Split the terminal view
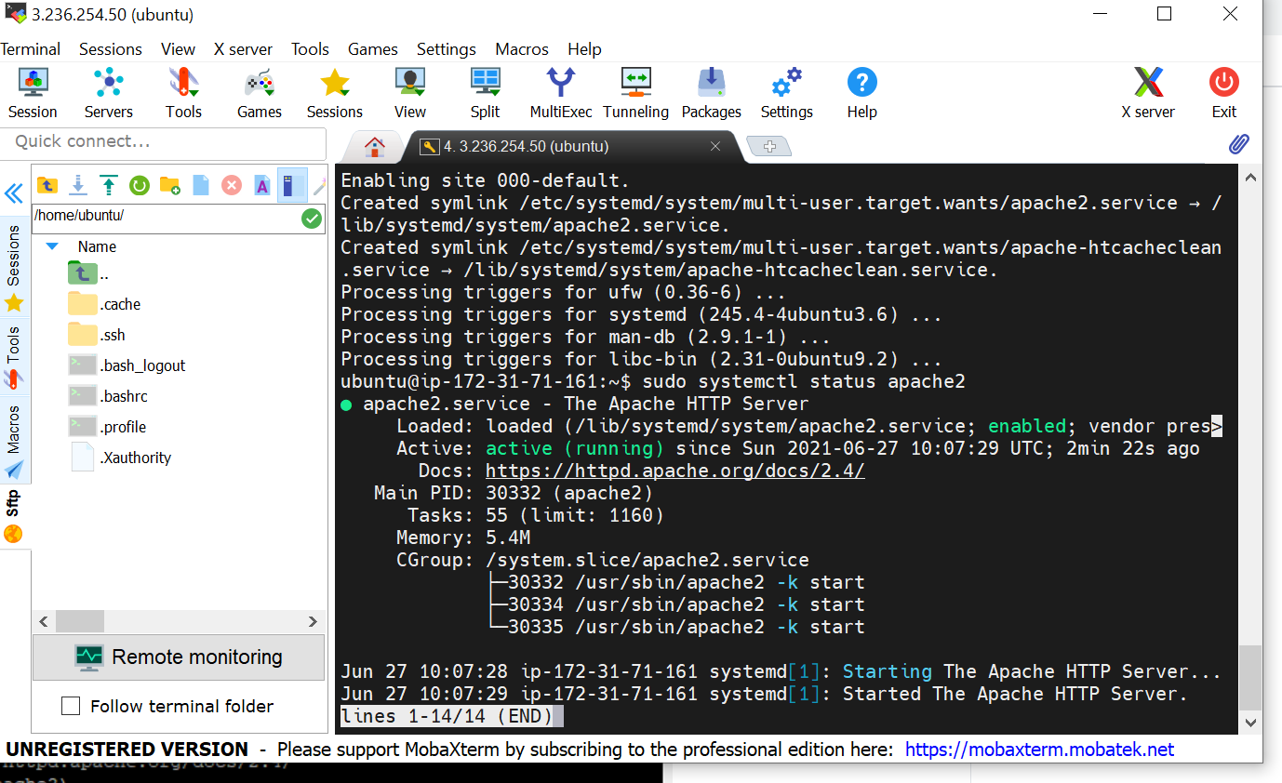 click(x=485, y=92)
